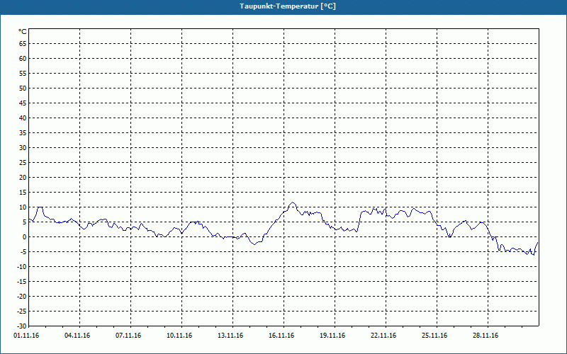Click the -15 y-axis value label
Image resolution: width=567 pixels, height=354 pixels.
[x=21, y=282]
